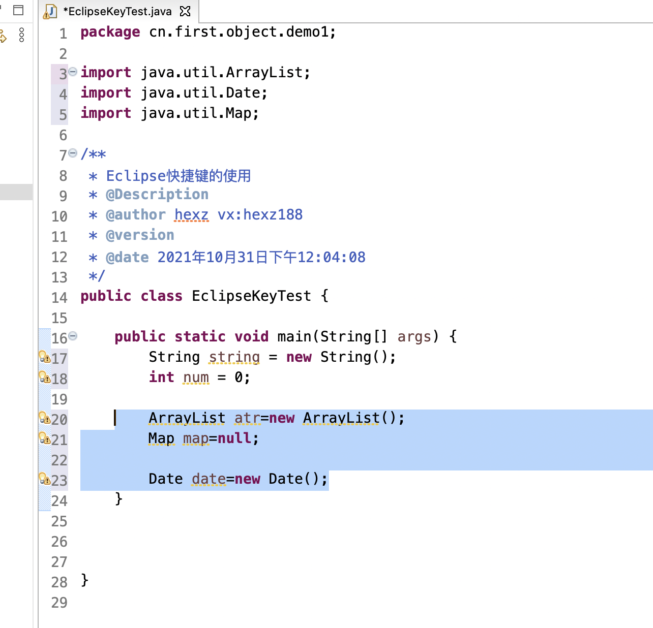
Task: Click the link-with-editor arrow icon
Action: point(3,36)
